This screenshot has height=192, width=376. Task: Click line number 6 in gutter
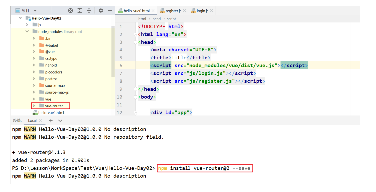[121, 65]
